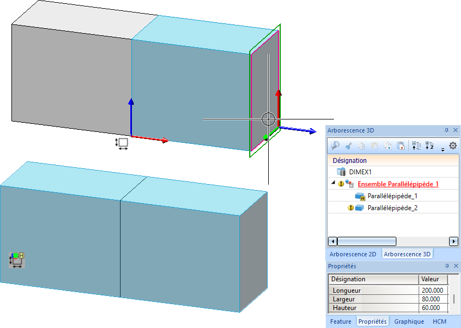Switch to the Graphique tab

click(409, 321)
